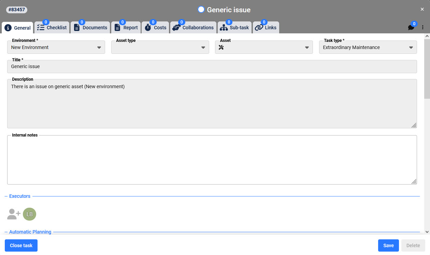Expand the Task type dropdown
This screenshot has height=255, width=430.
point(368,47)
